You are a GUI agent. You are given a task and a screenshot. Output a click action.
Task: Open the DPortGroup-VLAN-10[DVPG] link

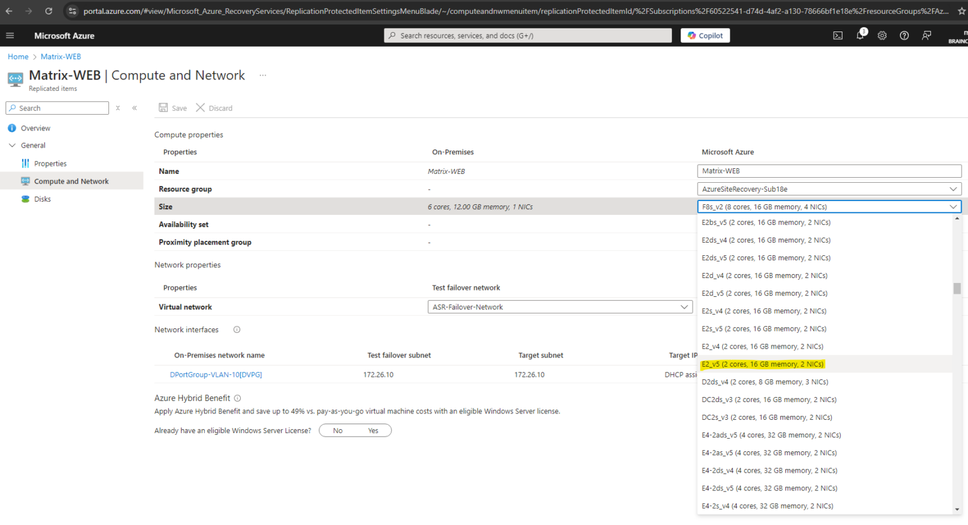tap(216, 374)
